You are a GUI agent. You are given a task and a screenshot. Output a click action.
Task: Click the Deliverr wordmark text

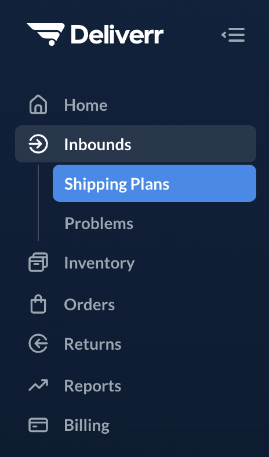click(x=117, y=34)
